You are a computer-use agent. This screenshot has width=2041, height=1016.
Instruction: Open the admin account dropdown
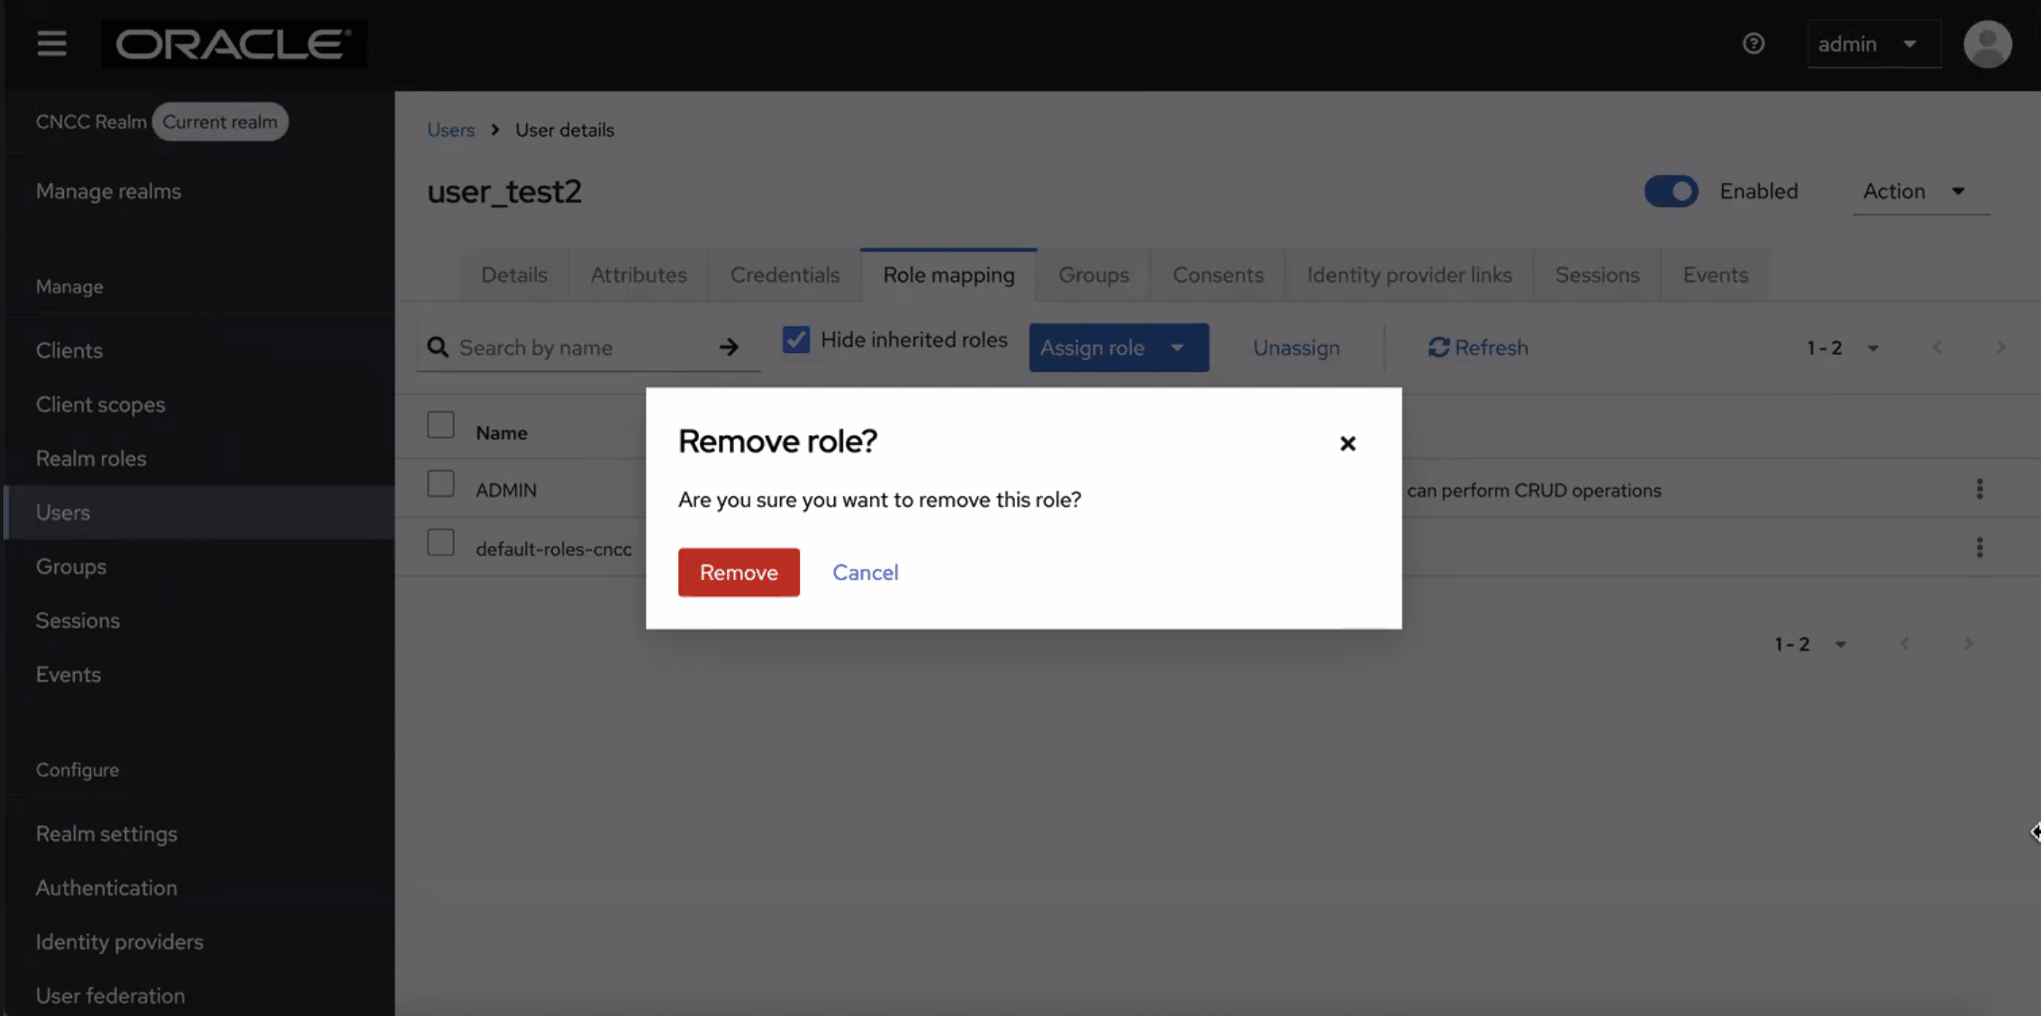[1873, 43]
